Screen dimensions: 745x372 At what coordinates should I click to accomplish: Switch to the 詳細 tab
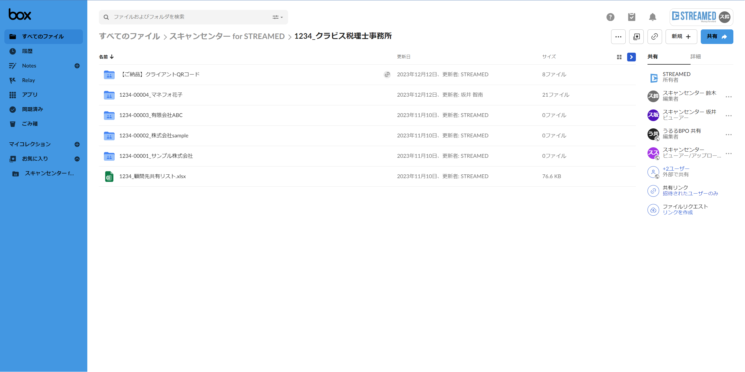pyautogui.click(x=695, y=57)
